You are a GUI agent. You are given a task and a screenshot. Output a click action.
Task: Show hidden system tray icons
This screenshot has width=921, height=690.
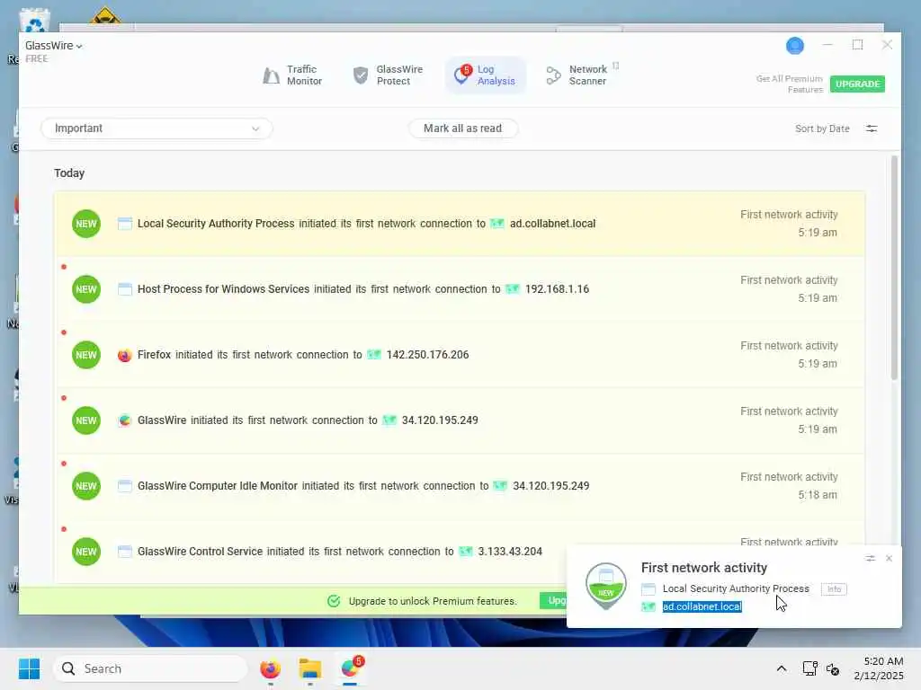(x=782, y=668)
